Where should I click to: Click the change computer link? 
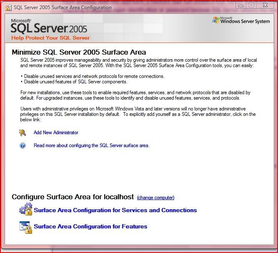point(155,198)
